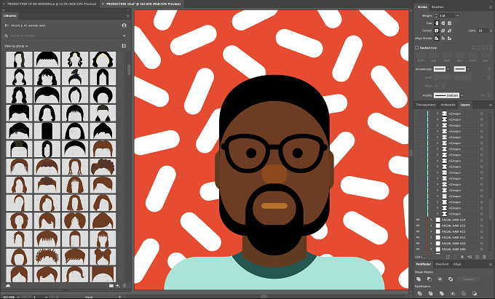Choose the bevel join corner icon
This screenshot has height=299, width=495.
click(x=449, y=31)
